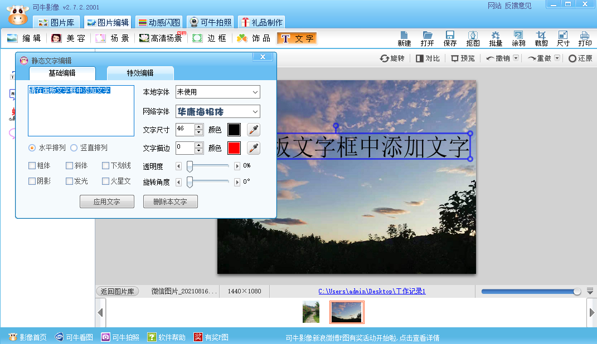
Task: Expand the 撤销 (undo) dropdown arrow
Action: tap(516, 58)
